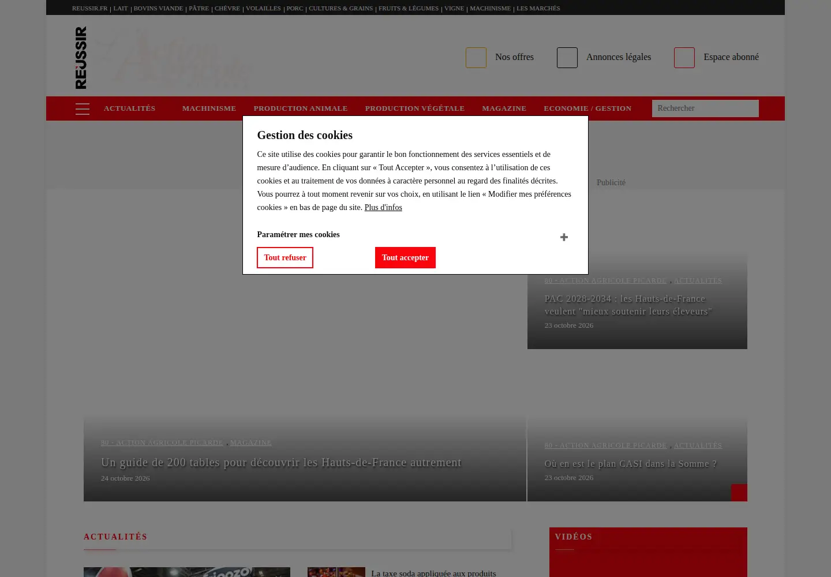Open Annonces légales text link

click(619, 57)
